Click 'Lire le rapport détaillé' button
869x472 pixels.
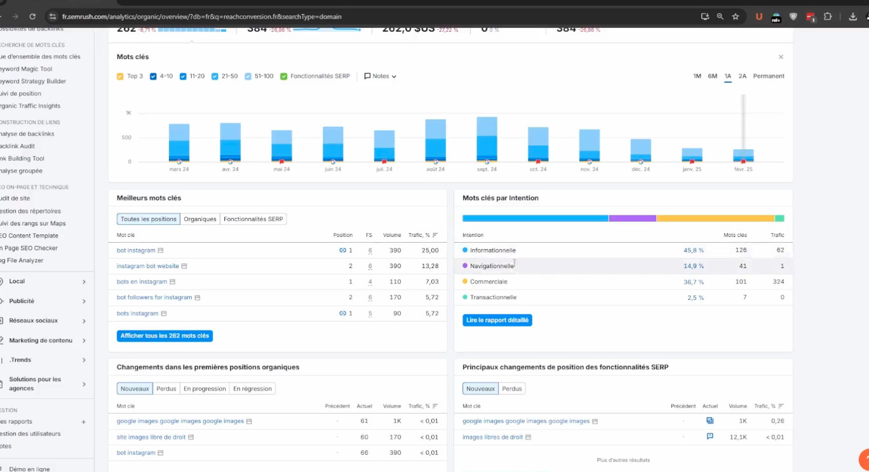coord(497,321)
